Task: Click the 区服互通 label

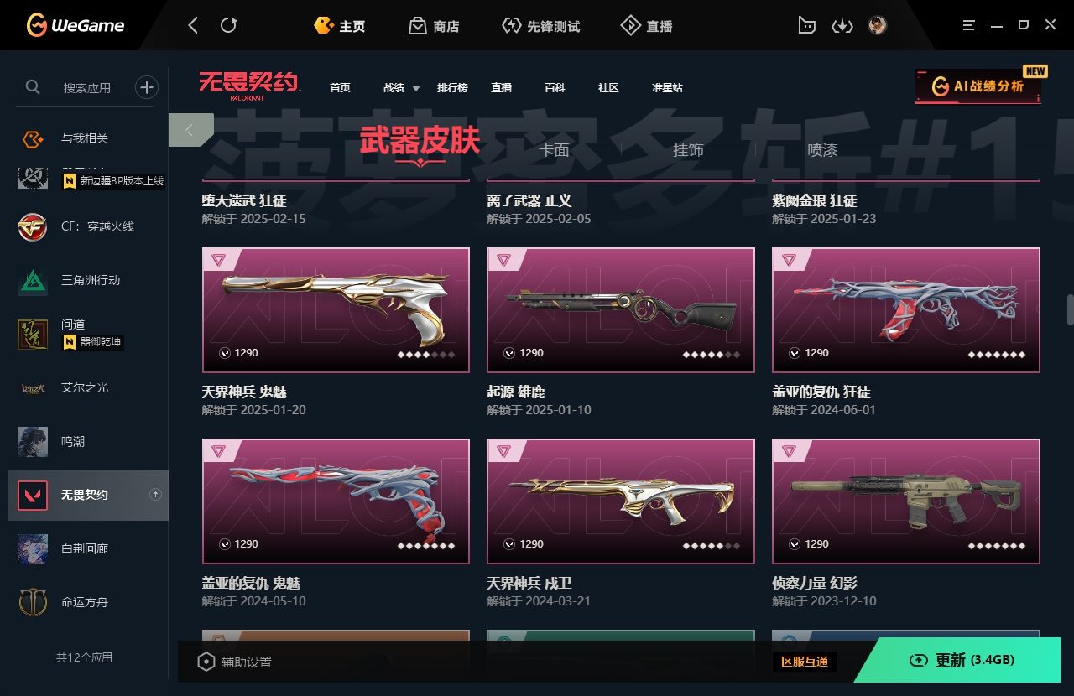Action: [805, 662]
